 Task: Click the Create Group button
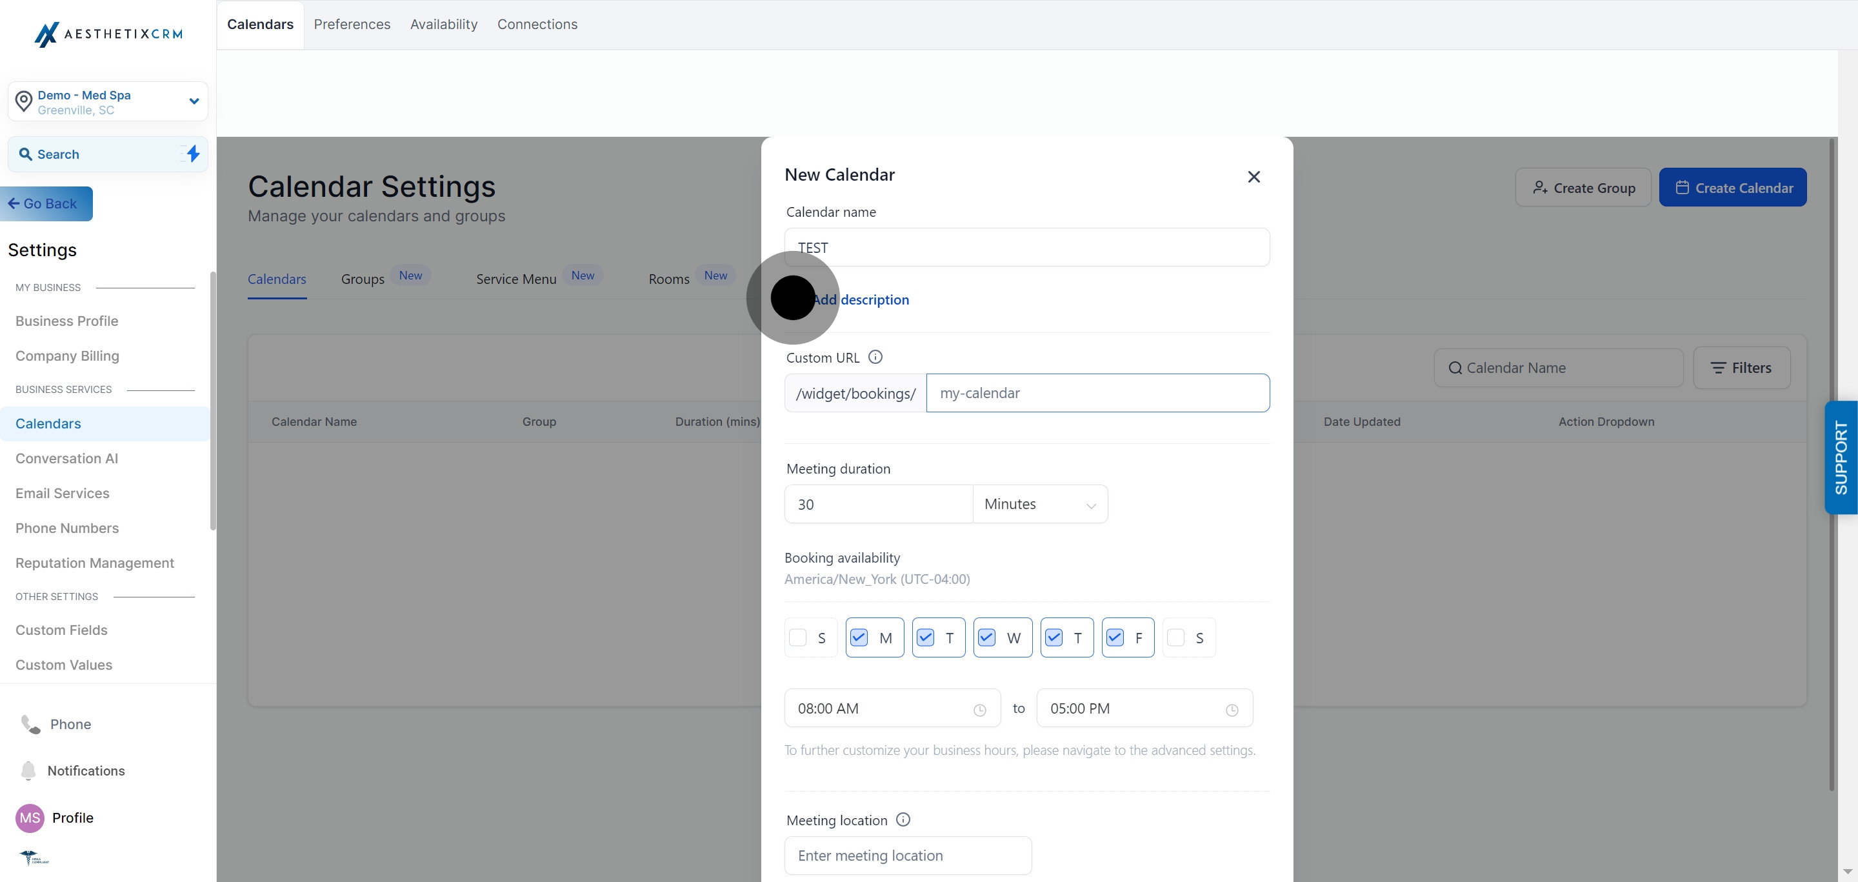(x=1583, y=188)
